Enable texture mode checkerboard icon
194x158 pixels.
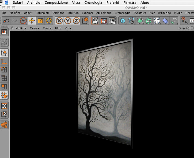pyautogui.click(x=4, y=106)
